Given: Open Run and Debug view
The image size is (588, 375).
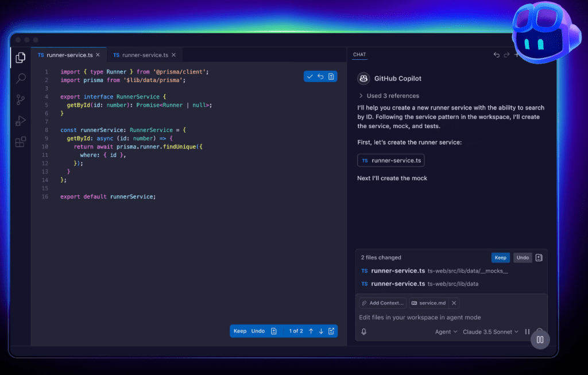Looking at the screenshot, I should coord(21,121).
